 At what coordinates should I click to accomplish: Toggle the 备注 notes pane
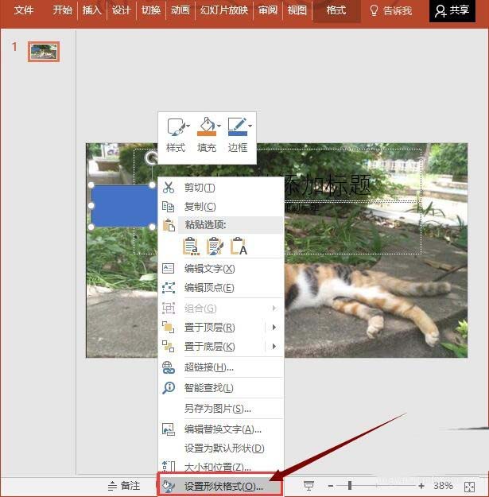[x=124, y=486]
